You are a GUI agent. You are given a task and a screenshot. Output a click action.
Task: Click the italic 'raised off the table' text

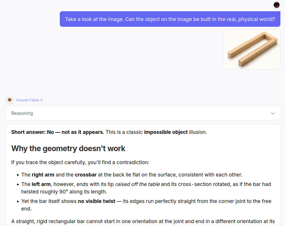tap(137, 184)
